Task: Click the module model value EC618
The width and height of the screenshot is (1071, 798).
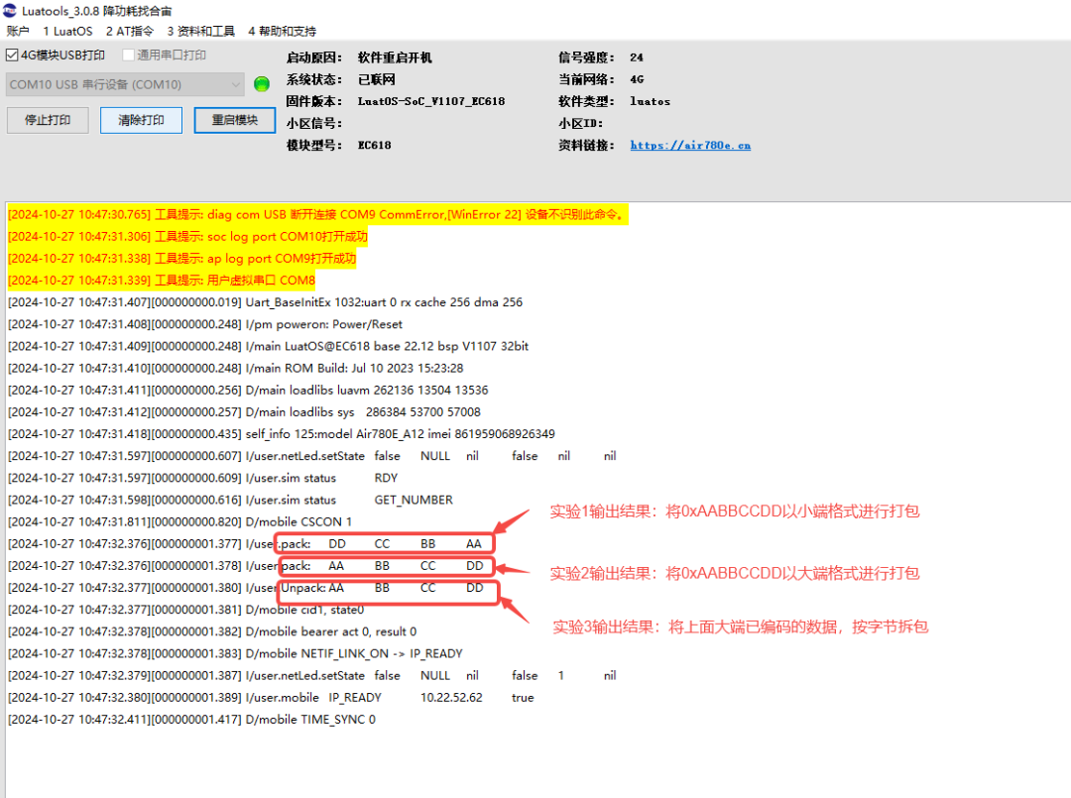Action: coord(374,145)
